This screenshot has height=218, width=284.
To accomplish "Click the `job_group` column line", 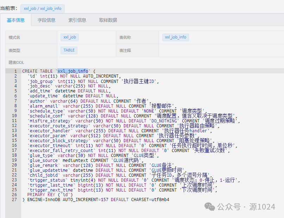I will [93, 81].
